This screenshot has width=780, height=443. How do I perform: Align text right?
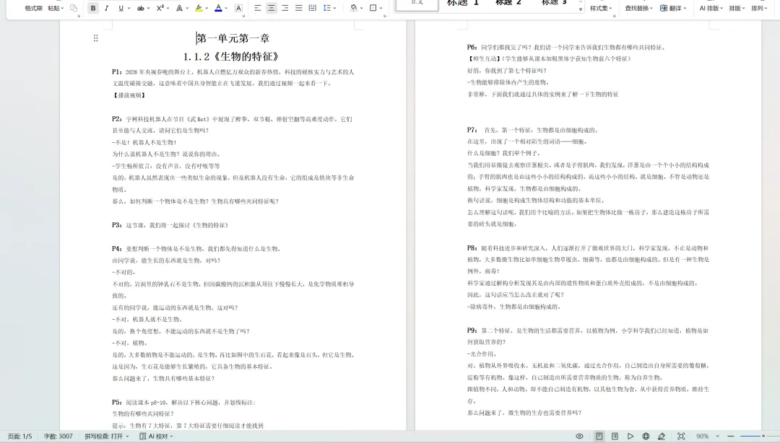[x=285, y=8]
